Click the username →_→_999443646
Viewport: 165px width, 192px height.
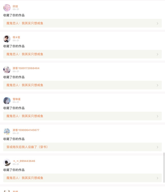pyautogui.click(x=24, y=161)
